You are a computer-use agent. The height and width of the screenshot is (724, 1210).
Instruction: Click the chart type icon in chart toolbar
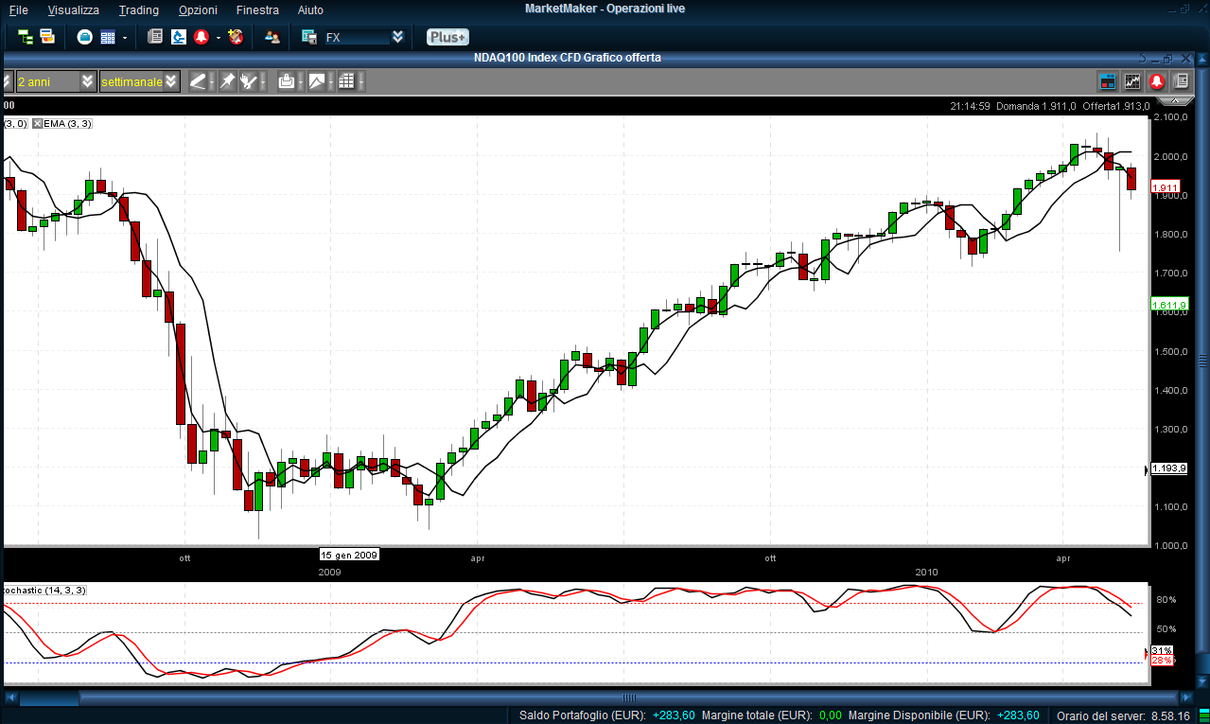[x=317, y=81]
